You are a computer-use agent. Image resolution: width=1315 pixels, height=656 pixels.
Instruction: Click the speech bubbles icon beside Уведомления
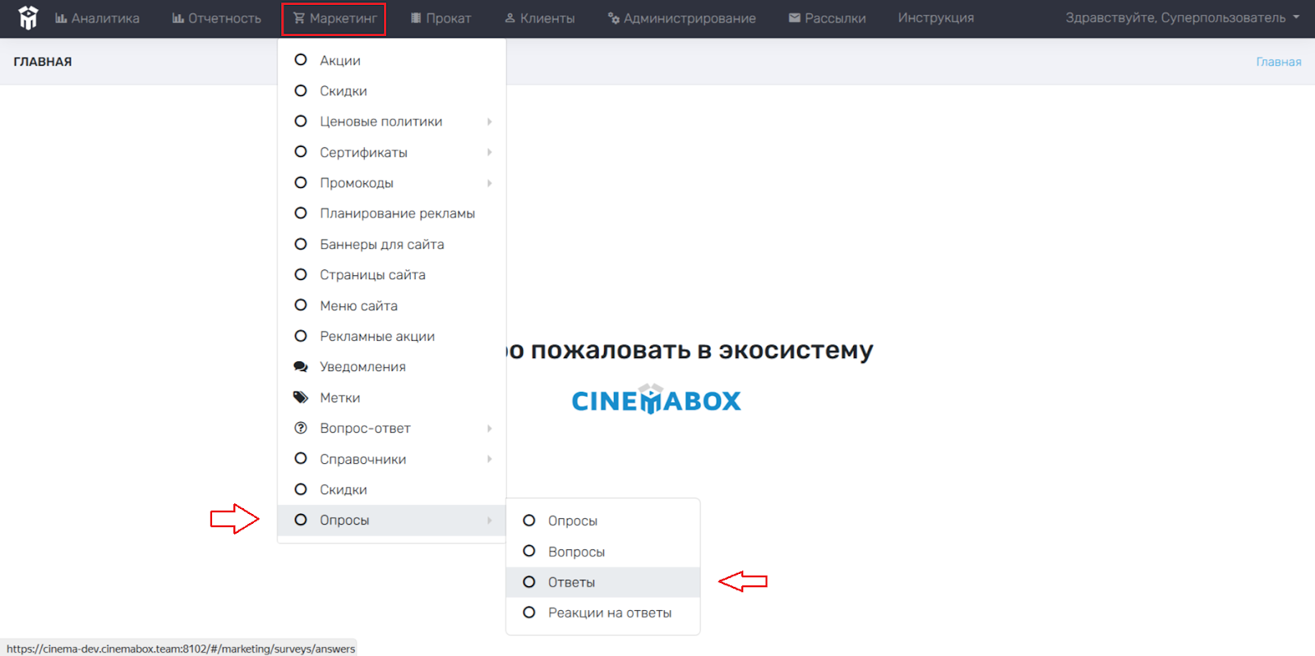(301, 367)
